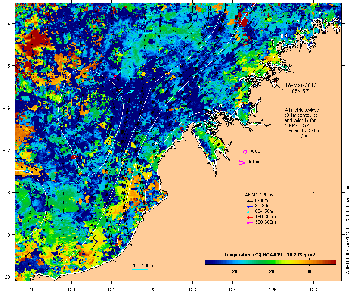
Task: Click latitude axis label -16
Action: click(x=6, y=108)
